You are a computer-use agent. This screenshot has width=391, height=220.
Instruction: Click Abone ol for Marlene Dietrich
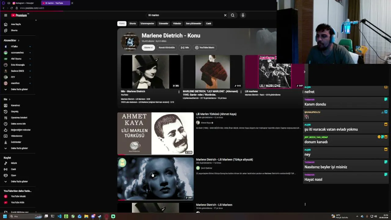click(x=148, y=48)
